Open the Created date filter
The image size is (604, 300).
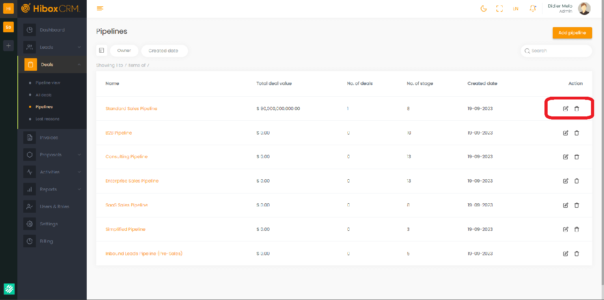pos(164,51)
